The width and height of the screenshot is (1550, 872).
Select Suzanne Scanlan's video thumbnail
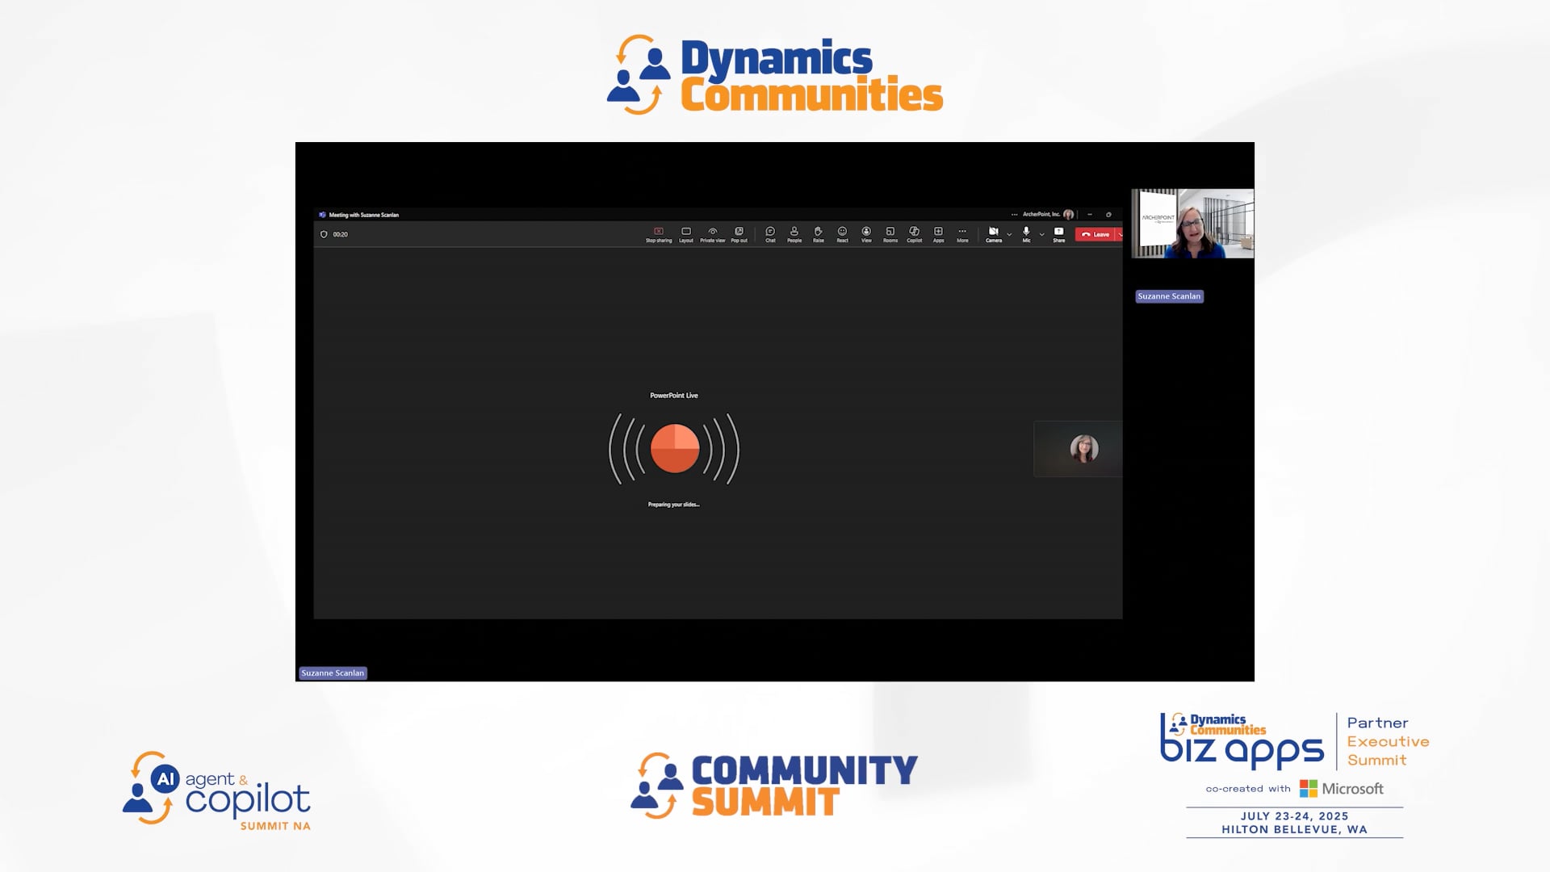point(1192,224)
